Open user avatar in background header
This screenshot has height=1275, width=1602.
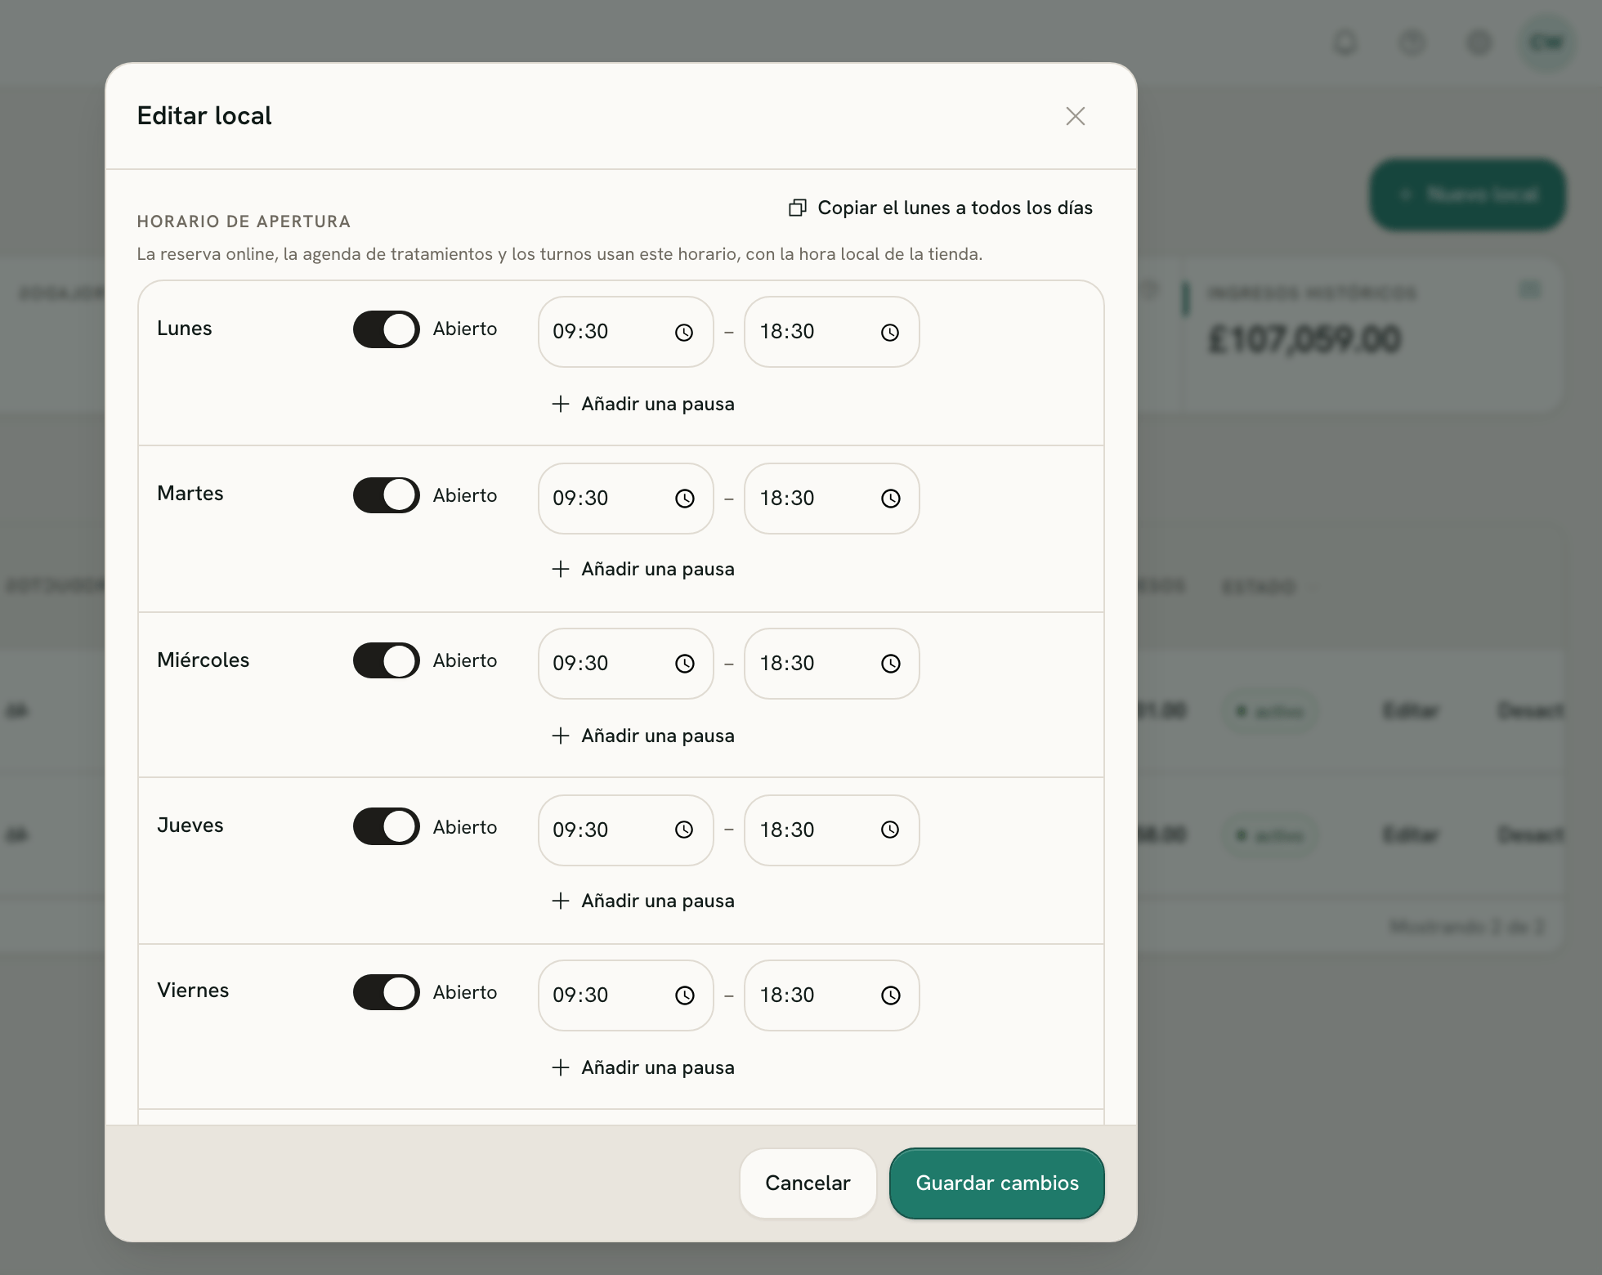coord(1546,42)
